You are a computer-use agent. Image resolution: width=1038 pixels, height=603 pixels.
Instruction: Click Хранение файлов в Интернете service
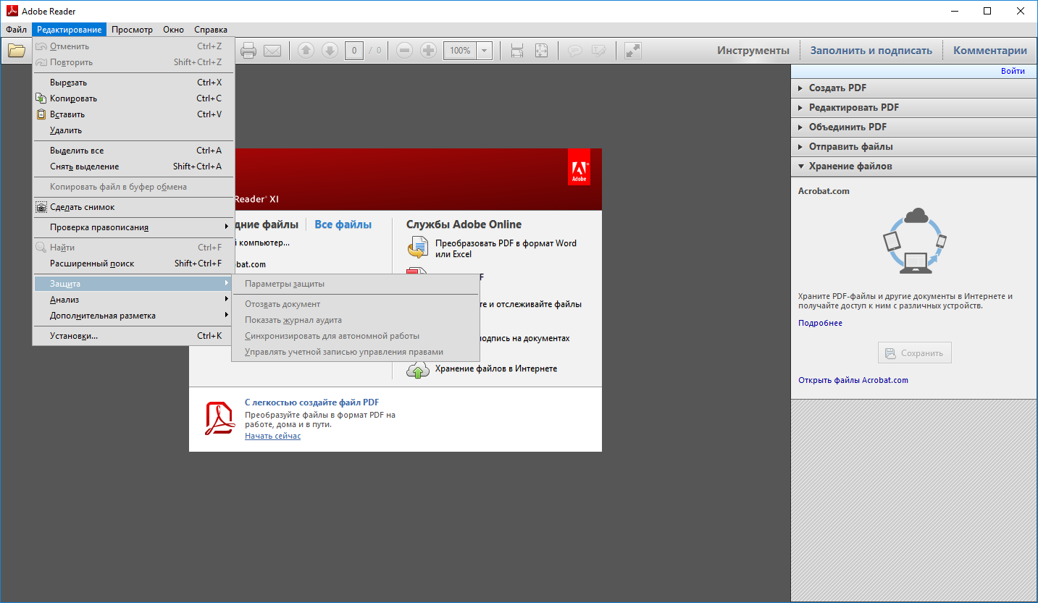(496, 368)
